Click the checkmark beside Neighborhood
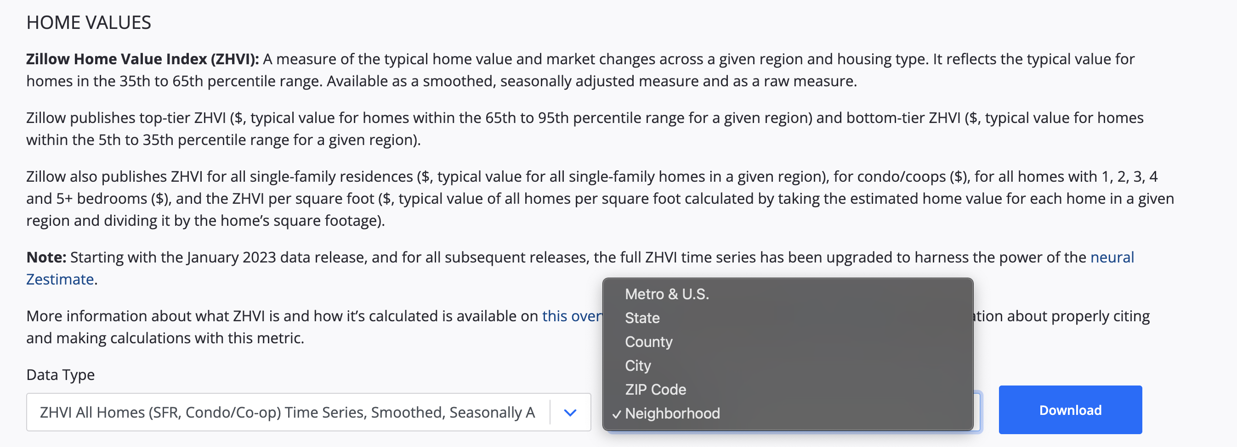The image size is (1237, 447). [x=617, y=414]
